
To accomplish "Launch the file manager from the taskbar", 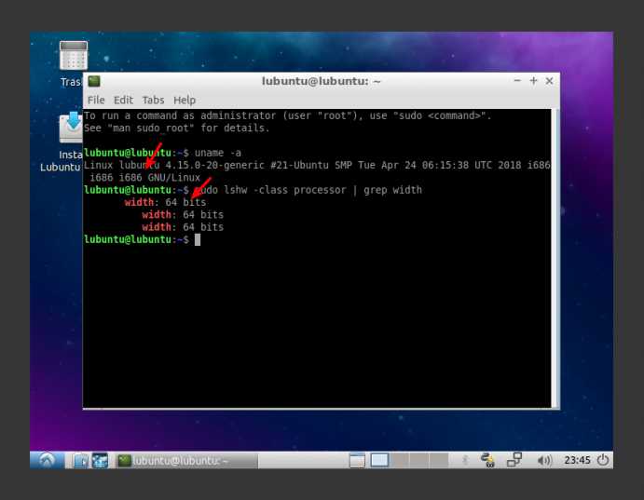I will (x=81, y=461).
